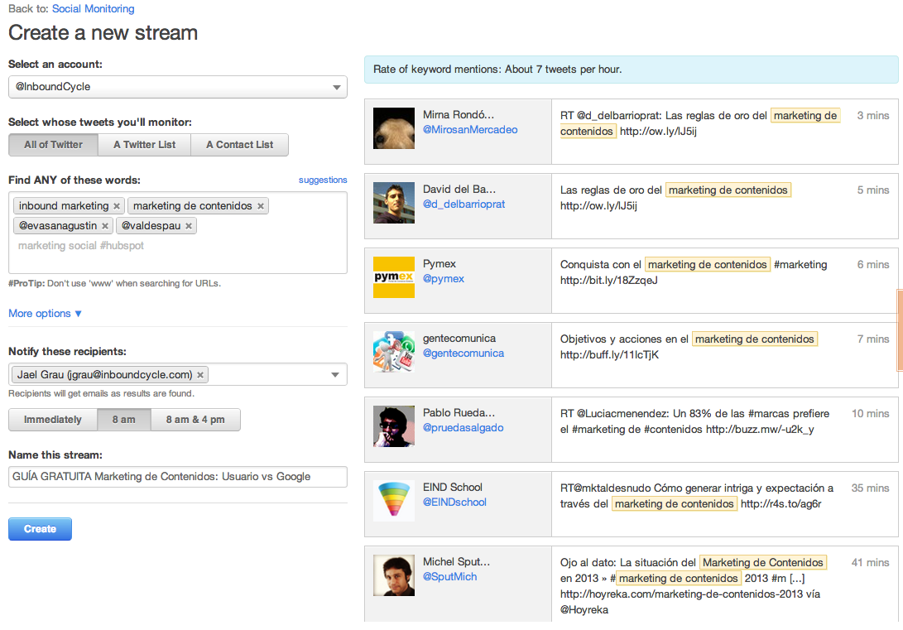Select All of Twitter monitoring option

click(x=53, y=145)
